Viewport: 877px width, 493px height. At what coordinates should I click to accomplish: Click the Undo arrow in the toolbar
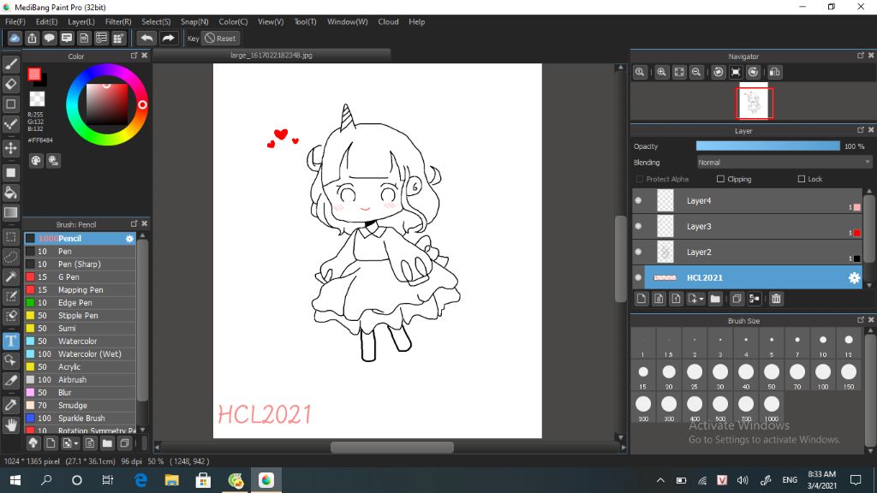pos(146,38)
